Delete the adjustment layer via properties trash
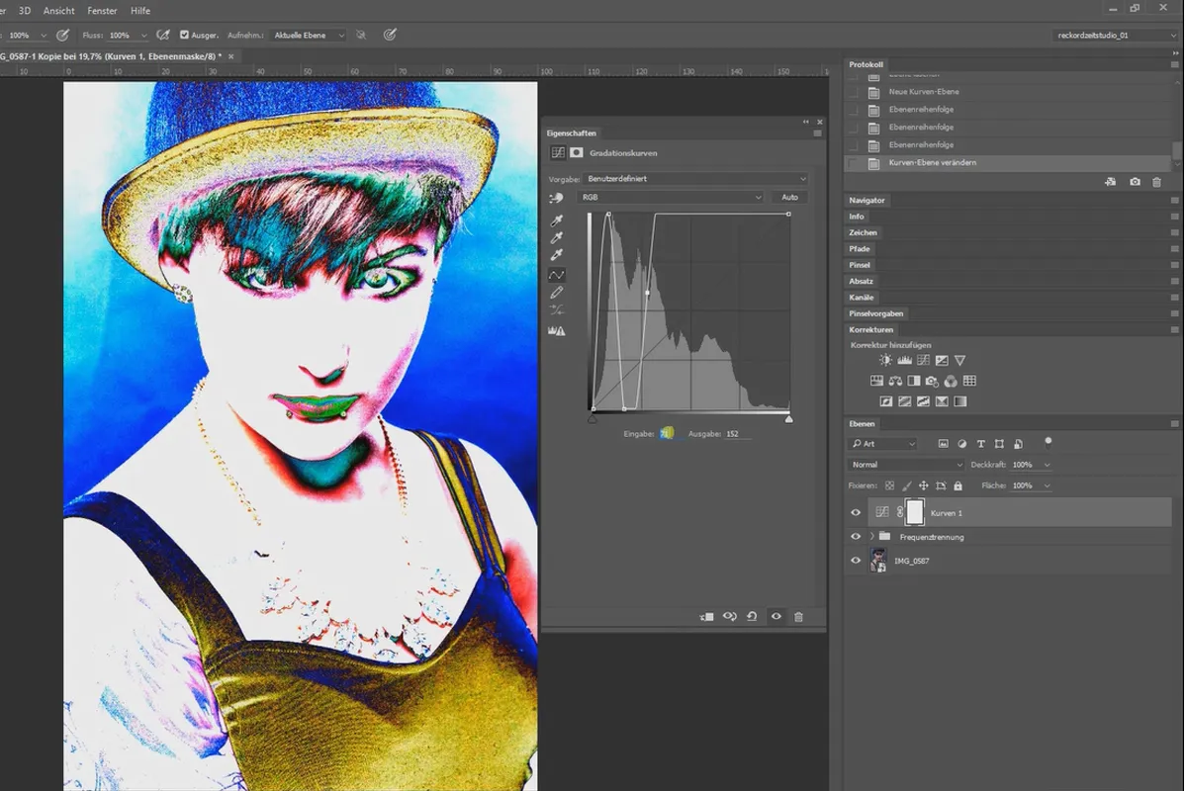1187x791 pixels. [799, 616]
